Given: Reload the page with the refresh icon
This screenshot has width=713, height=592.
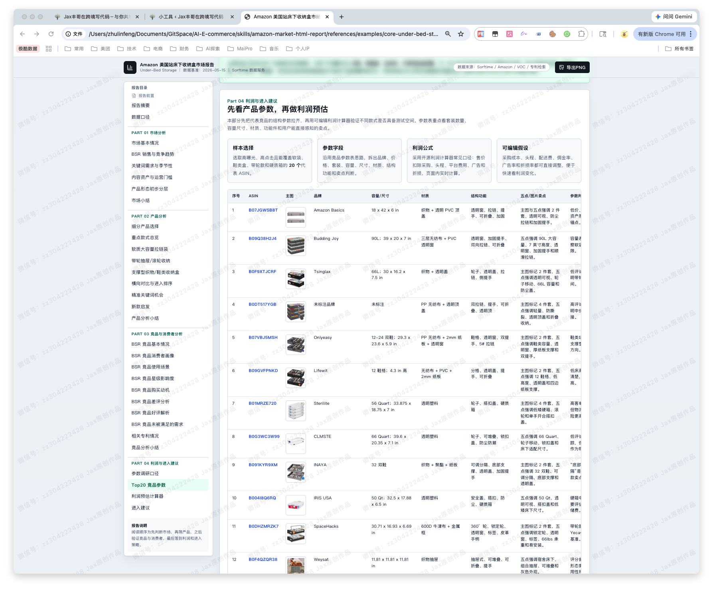Looking at the screenshot, I should 51,34.
